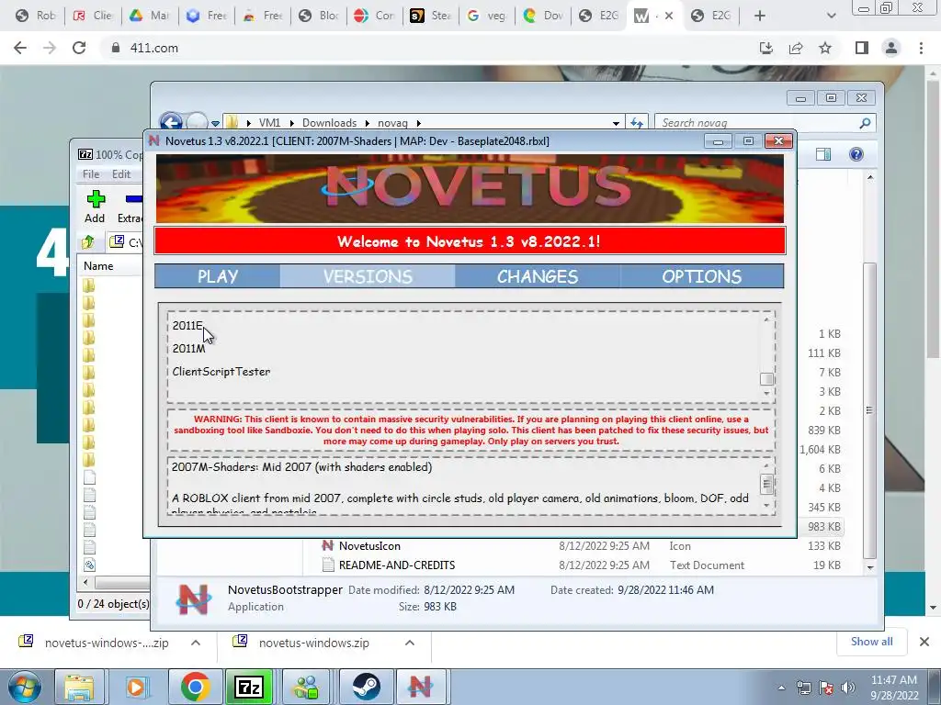This screenshot has width=941, height=705.
Task: Open the Explorer address bar history dropdown
Action: pyautogui.click(x=616, y=123)
